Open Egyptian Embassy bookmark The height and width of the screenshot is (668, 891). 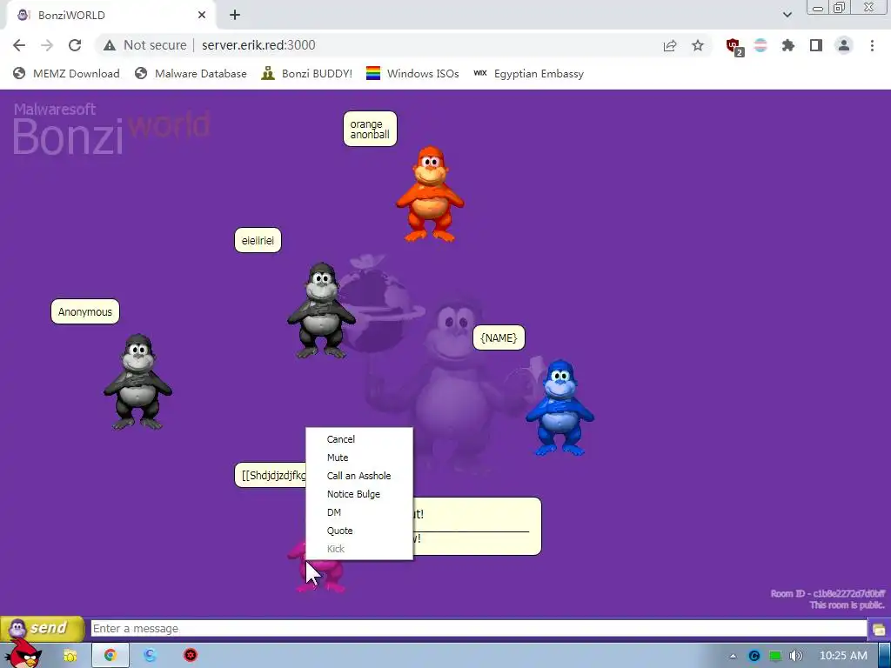coord(528,73)
